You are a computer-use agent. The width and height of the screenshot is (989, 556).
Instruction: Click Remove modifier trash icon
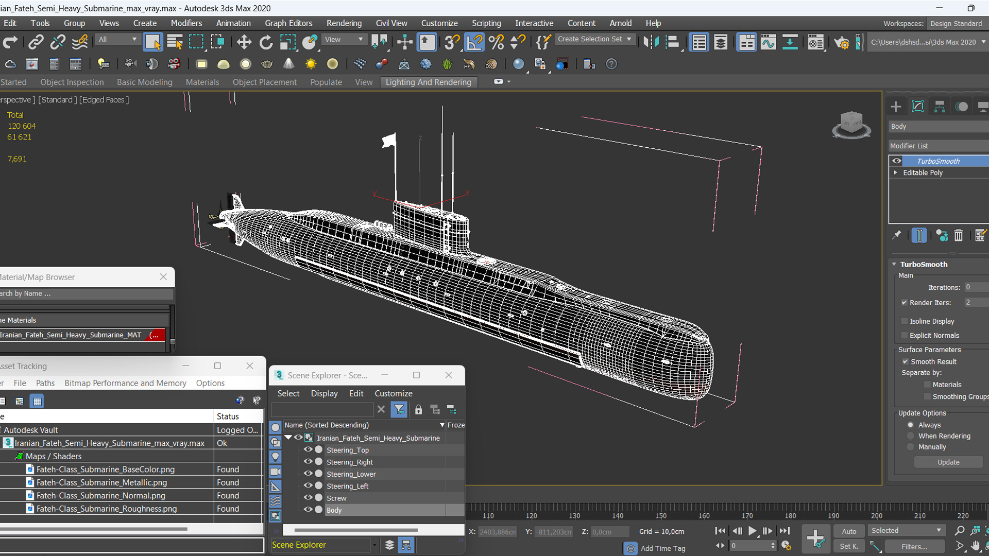click(x=958, y=235)
